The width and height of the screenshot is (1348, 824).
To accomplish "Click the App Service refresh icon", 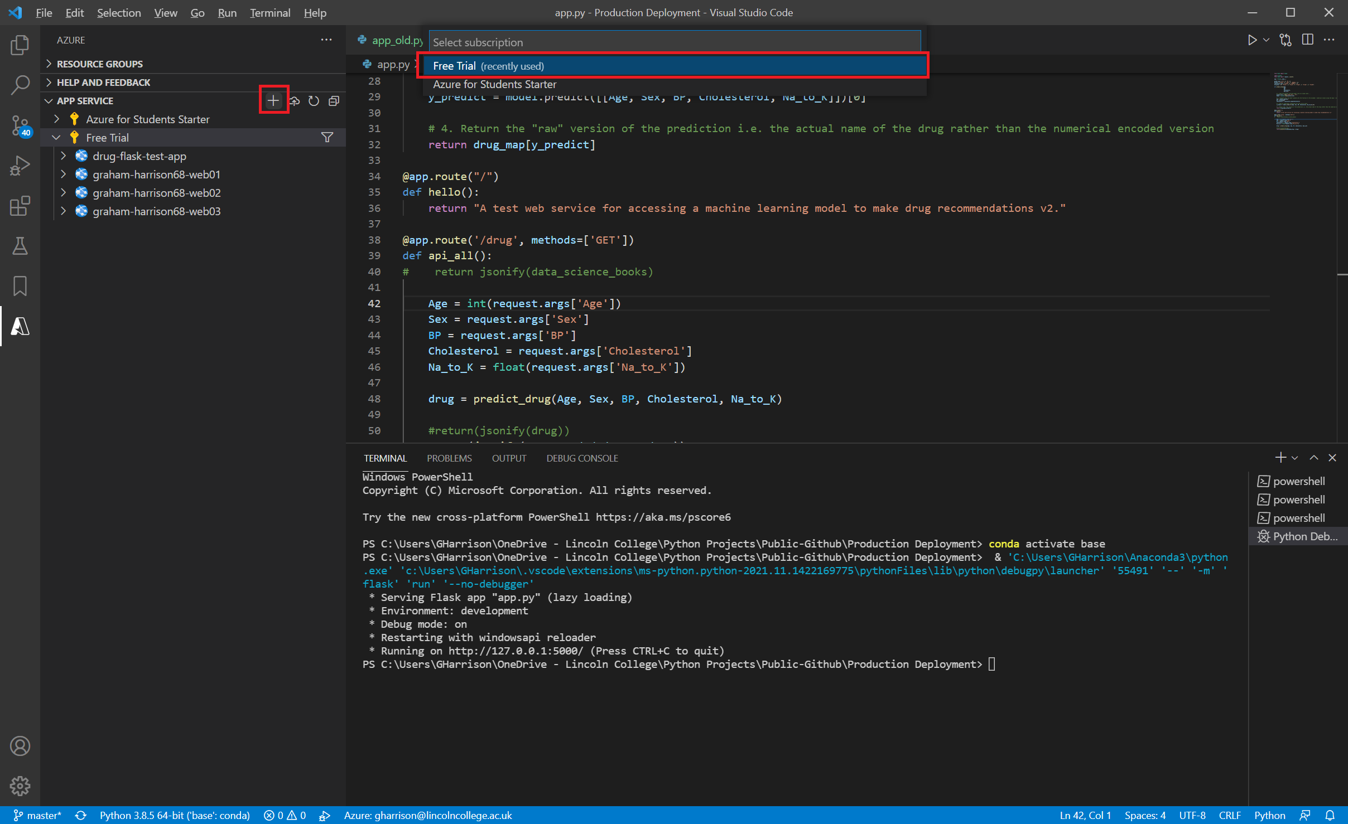I will (x=314, y=101).
